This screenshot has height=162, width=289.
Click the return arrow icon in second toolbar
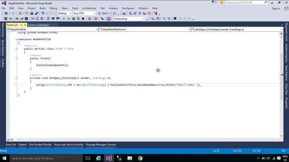22,19
